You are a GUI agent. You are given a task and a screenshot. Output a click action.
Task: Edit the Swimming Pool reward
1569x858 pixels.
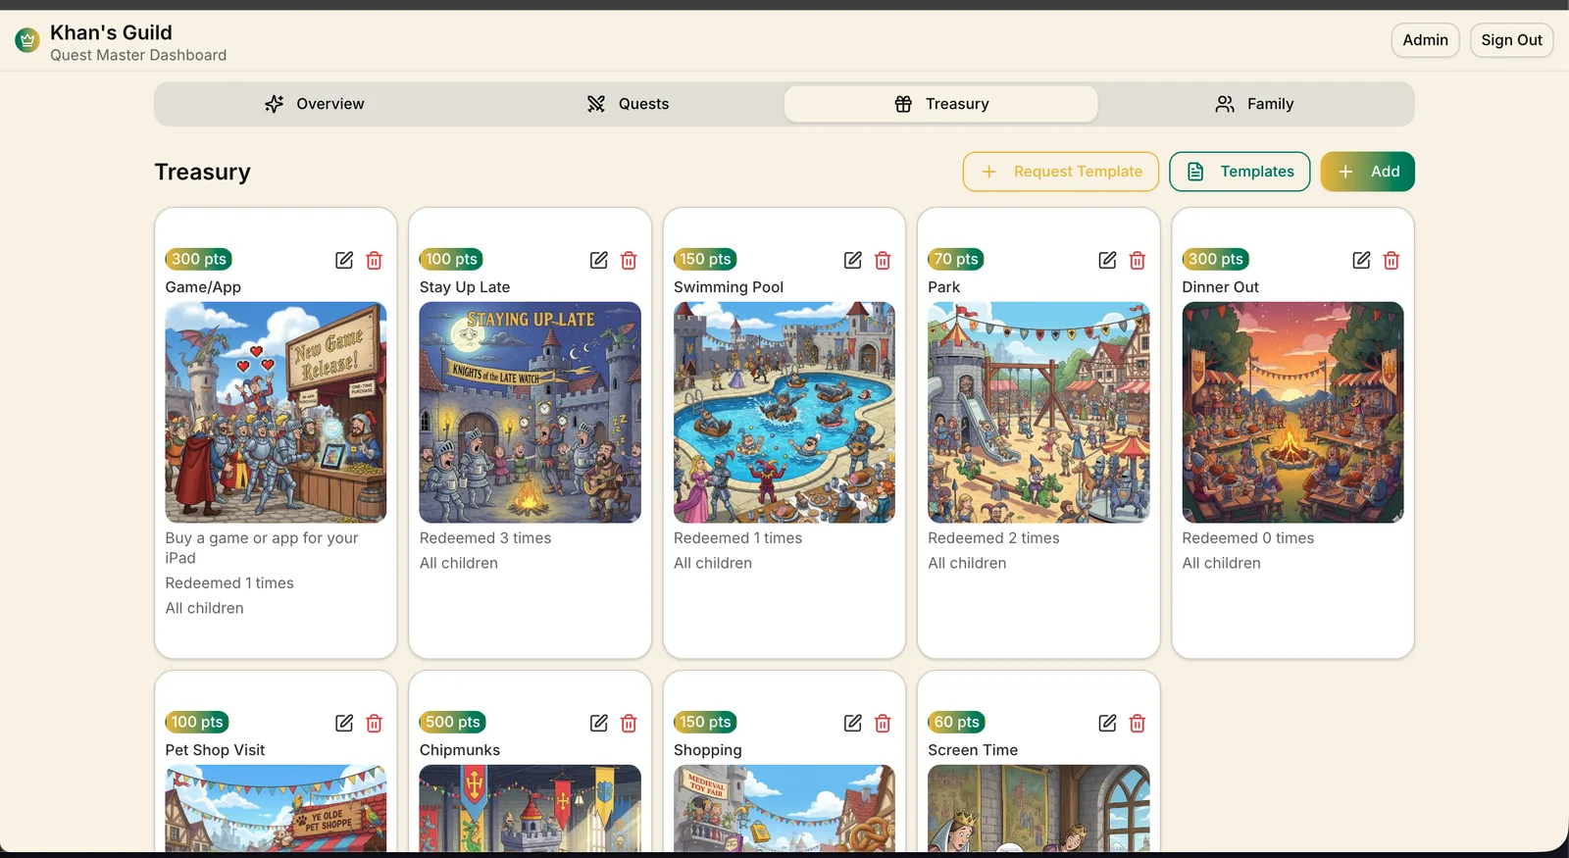pos(853,260)
